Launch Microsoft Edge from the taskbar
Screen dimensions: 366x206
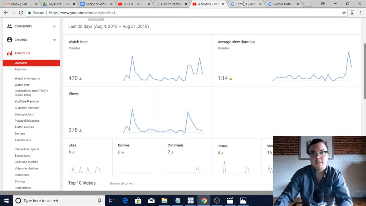(x=125, y=201)
